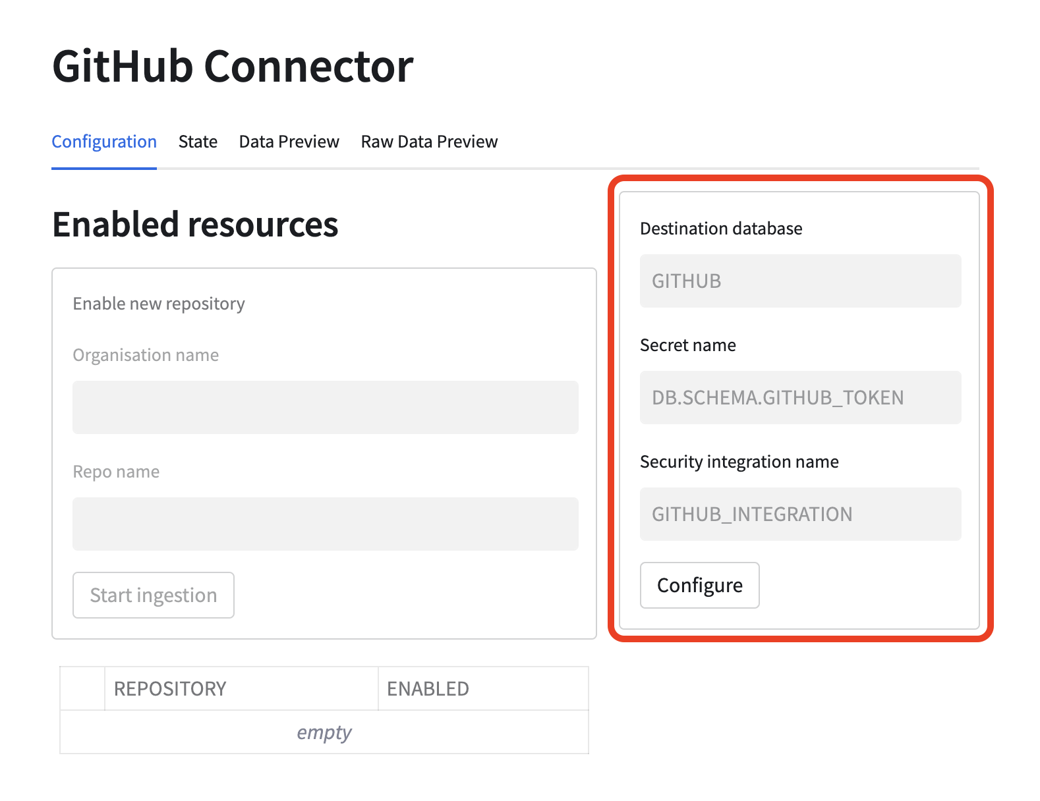Click the Repo name label
The width and height of the screenshot is (1040, 801).
point(116,472)
